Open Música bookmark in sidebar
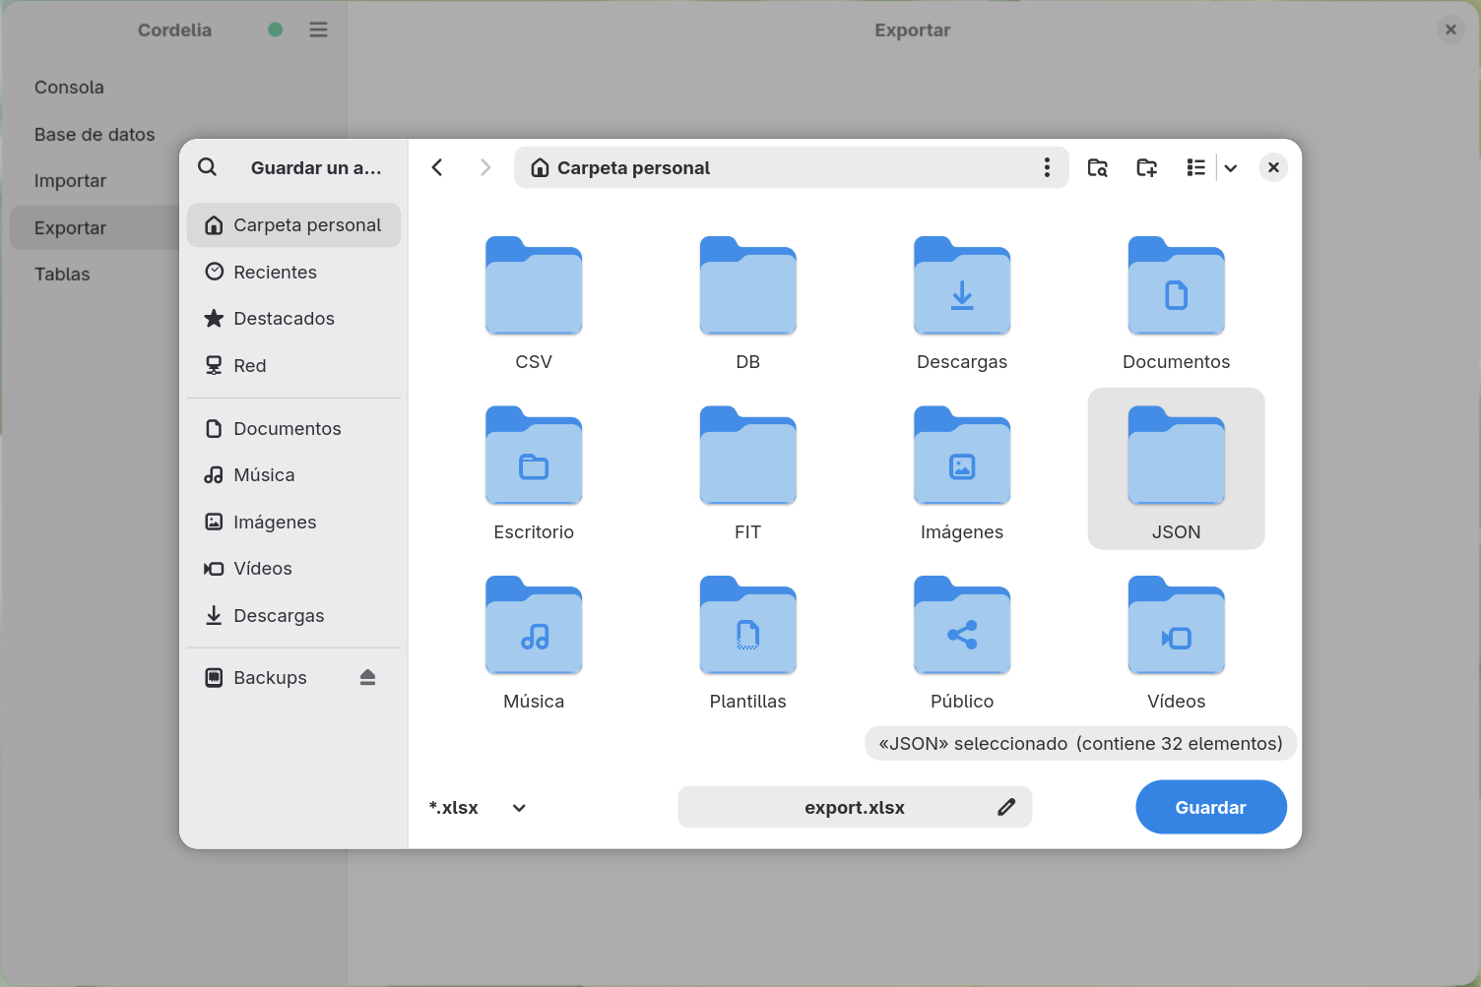 pyautogui.click(x=293, y=474)
